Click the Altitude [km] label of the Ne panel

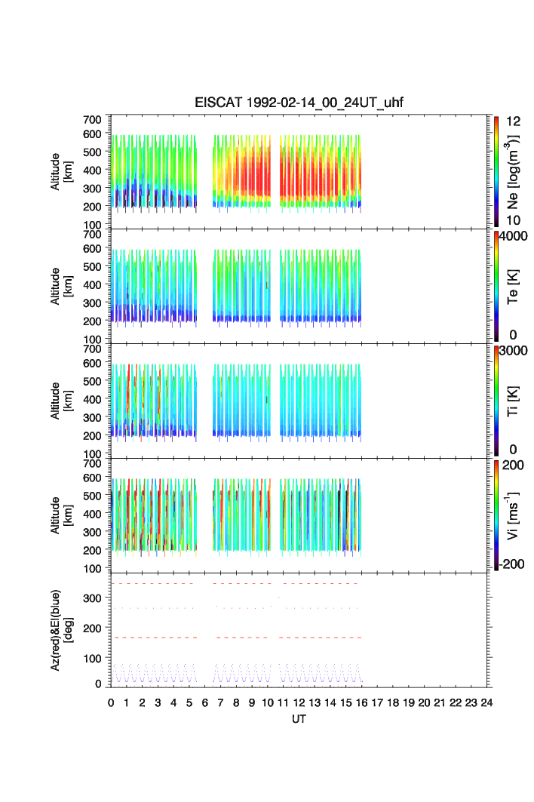pyautogui.click(x=61, y=172)
